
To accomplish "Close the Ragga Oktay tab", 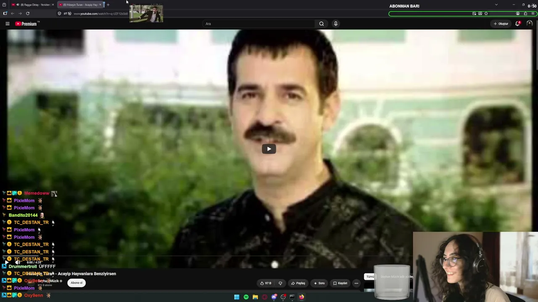I will click(x=53, y=5).
